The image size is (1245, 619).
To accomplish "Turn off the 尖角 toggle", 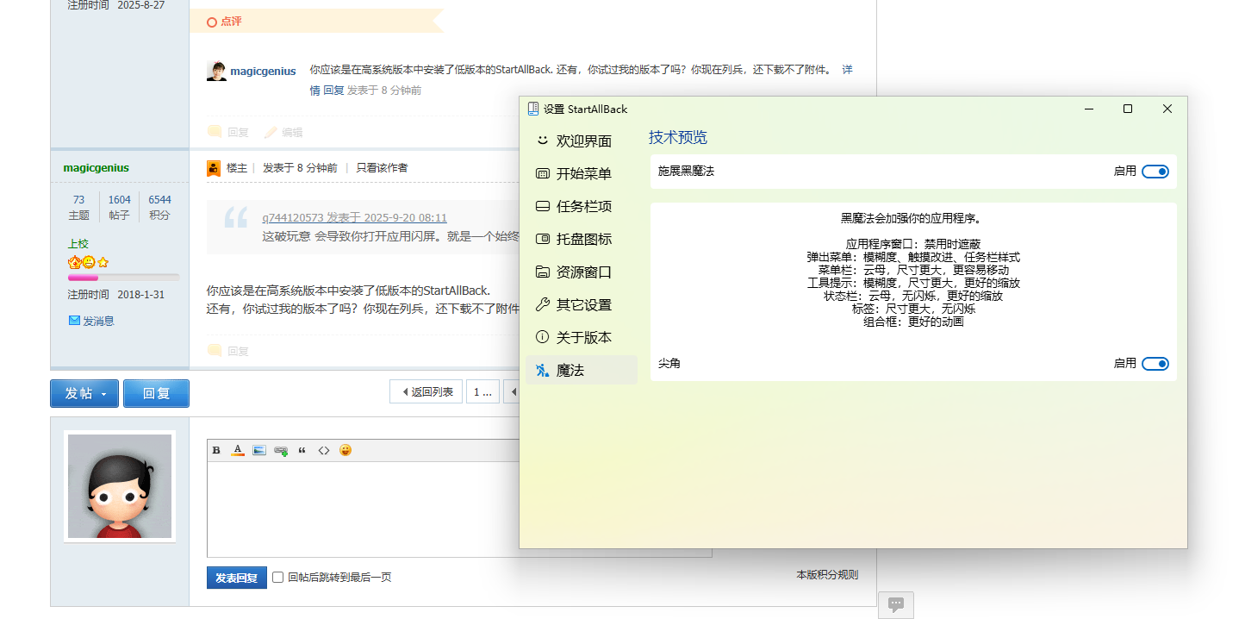I will [1155, 364].
